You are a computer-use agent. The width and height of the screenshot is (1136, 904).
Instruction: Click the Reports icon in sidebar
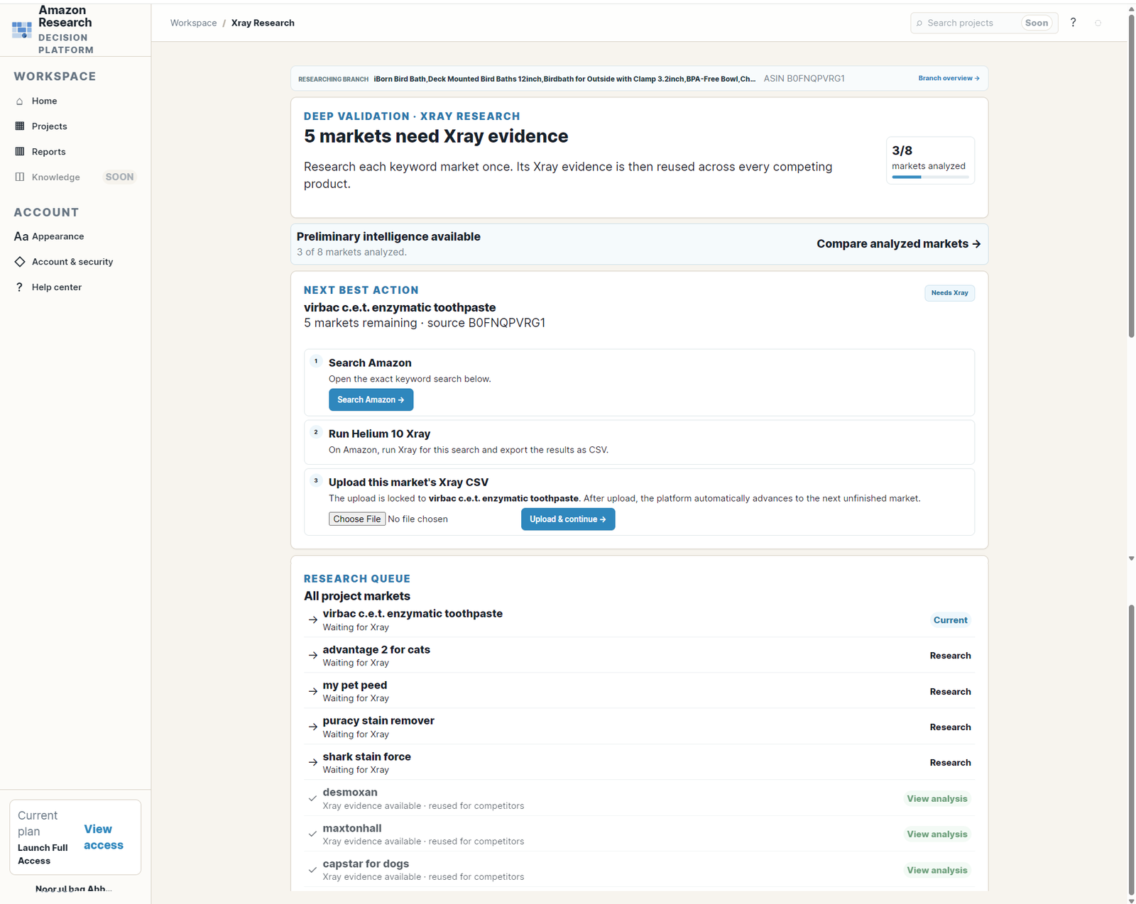20,152
